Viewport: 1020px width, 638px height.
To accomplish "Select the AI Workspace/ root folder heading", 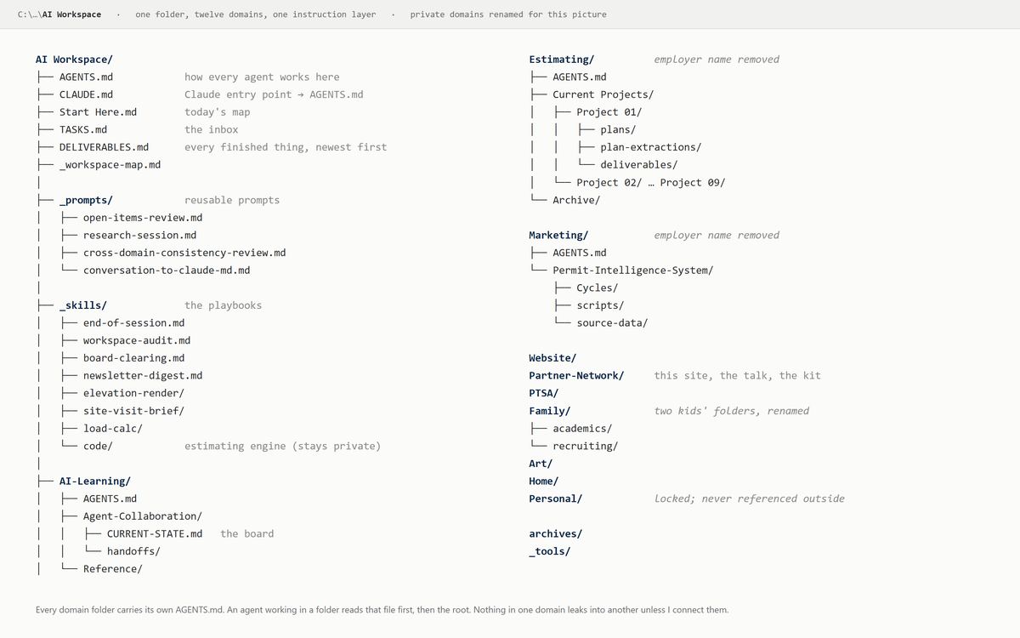I will 74,60.
